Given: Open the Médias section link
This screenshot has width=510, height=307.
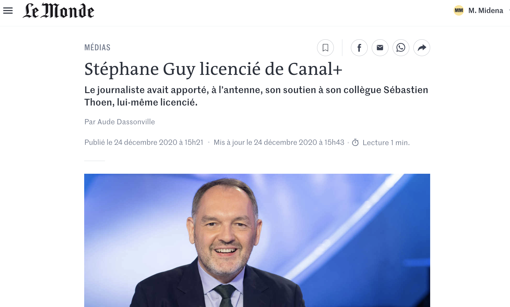Looking at the screenshot, I should pyautogui.click(x=97, y=47).
